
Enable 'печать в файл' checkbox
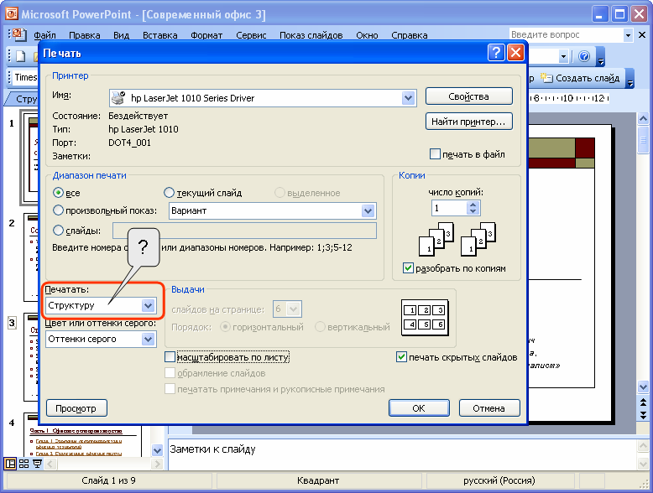[435, 154]
